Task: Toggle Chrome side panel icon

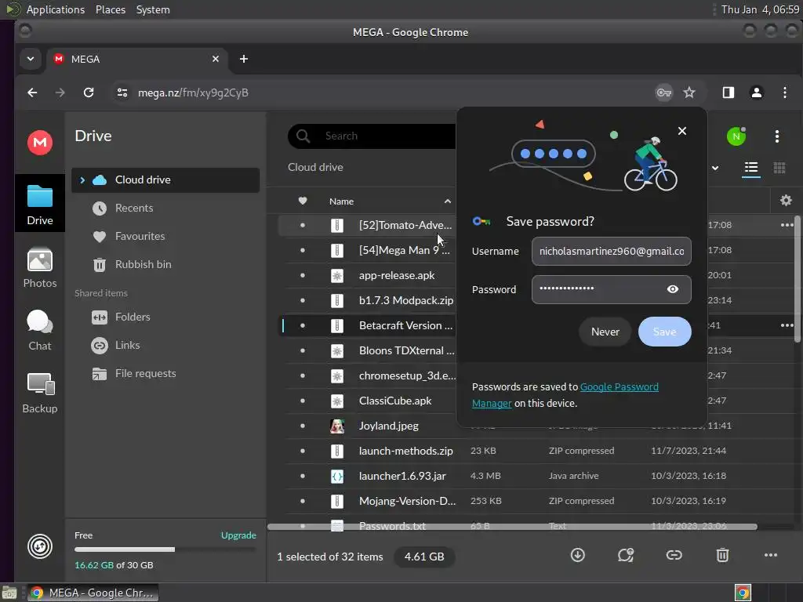Action: point(729,92)
